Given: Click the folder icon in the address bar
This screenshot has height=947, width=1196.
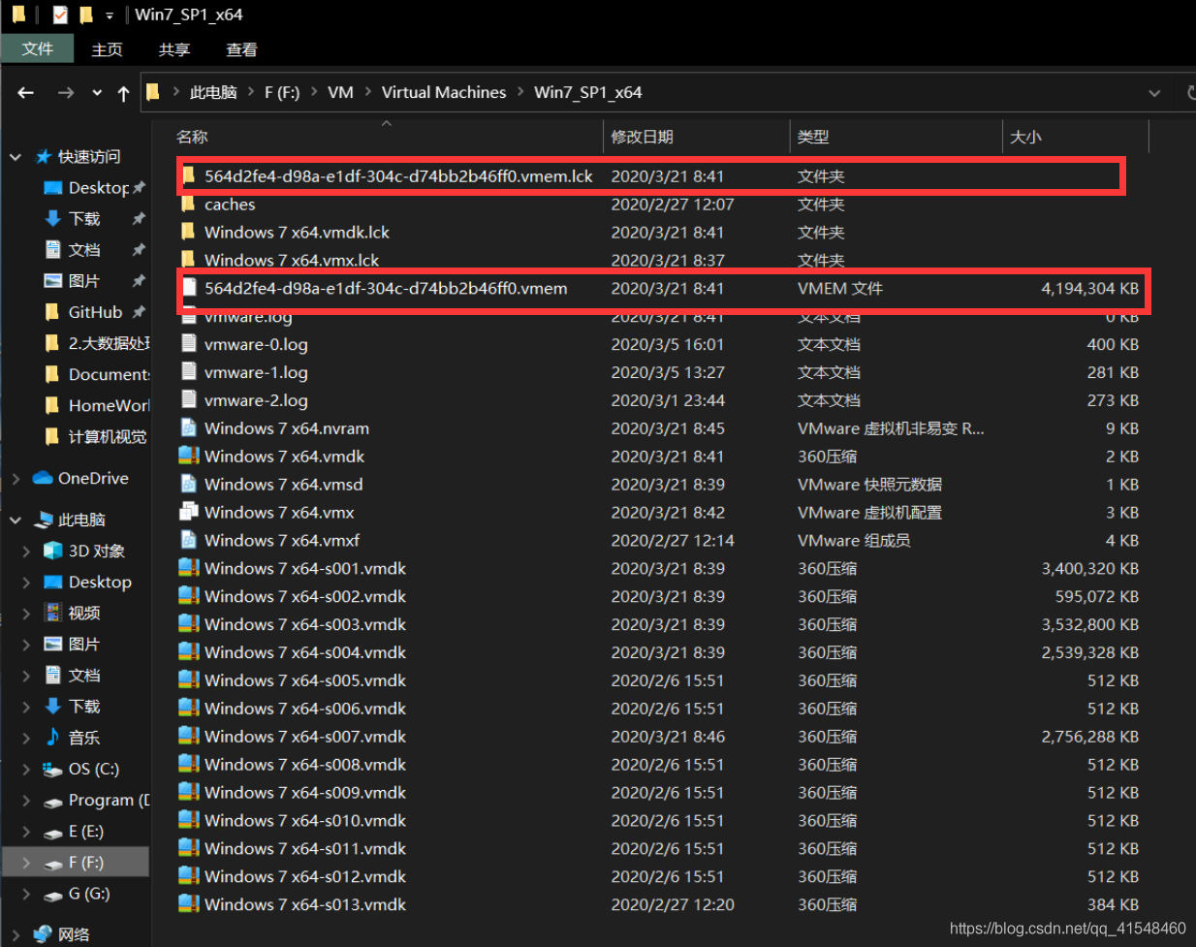Looking at the screenshot, I should pyautogui.click(x=153, y=92).
